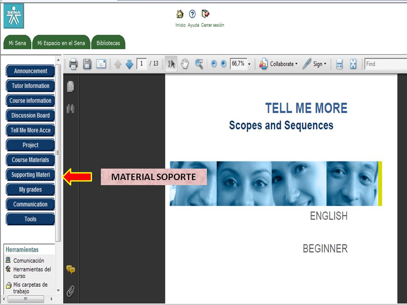Viewport: 407px width, 305px height.
Task: Open Tutor Information
Action: point(31,86)
